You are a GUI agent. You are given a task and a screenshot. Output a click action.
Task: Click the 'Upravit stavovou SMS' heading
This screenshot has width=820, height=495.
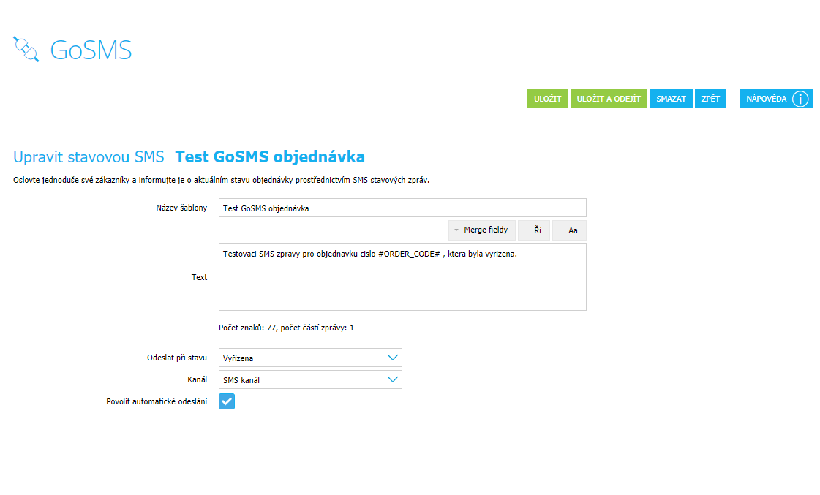(x=89, y=156)
